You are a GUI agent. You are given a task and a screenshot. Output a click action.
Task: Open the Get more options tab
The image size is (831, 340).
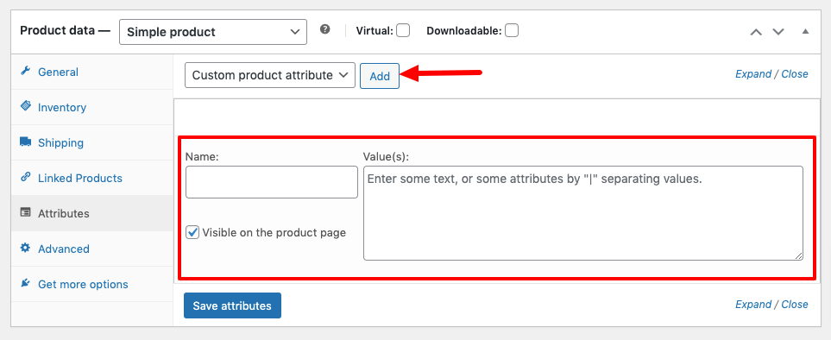coord(92,285)
